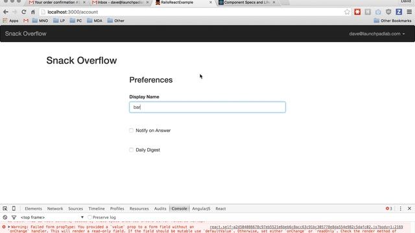Click the red error count indicator
Screen dimensions: 415x233
389,208
